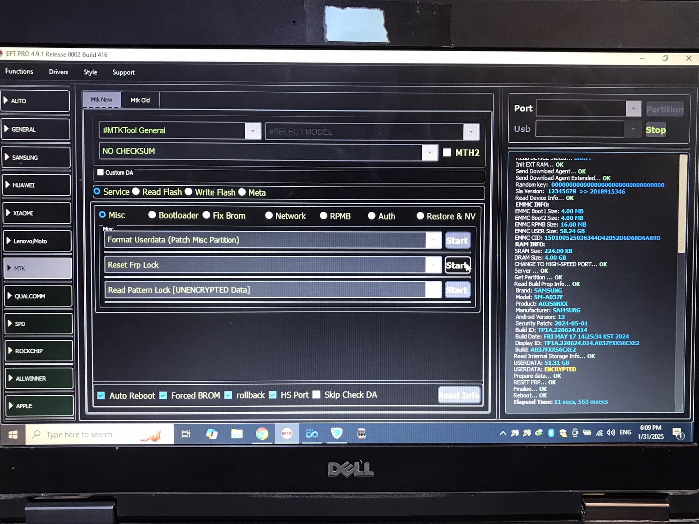
Task: Disable the HS Port checkbox
Action: (272, 395)
